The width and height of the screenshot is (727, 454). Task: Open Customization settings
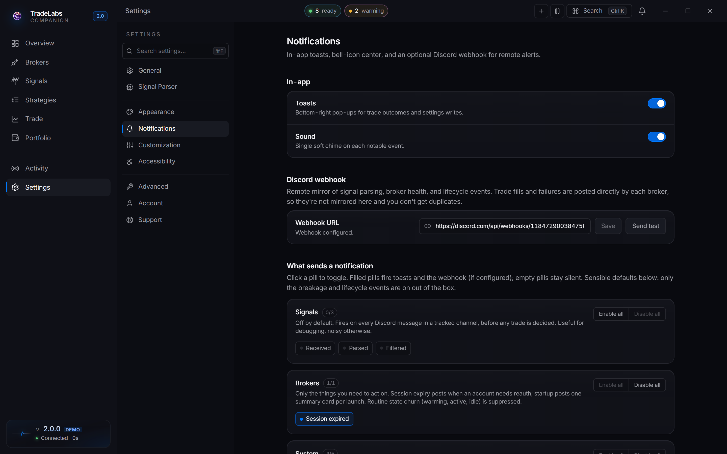(175, 145)
